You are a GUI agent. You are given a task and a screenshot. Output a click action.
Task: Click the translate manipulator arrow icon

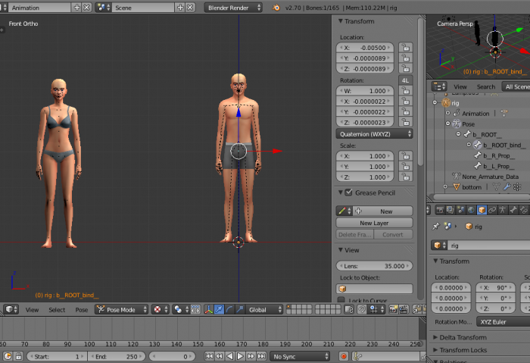pos(220,310)
